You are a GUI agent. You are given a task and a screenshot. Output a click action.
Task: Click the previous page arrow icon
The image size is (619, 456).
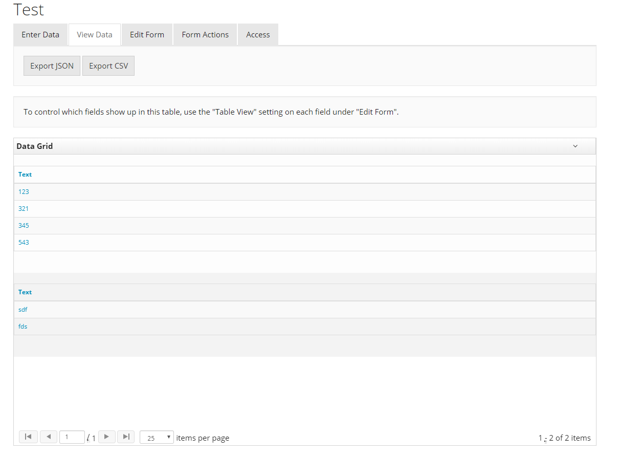pyautogui.click(x=49, y=437)
